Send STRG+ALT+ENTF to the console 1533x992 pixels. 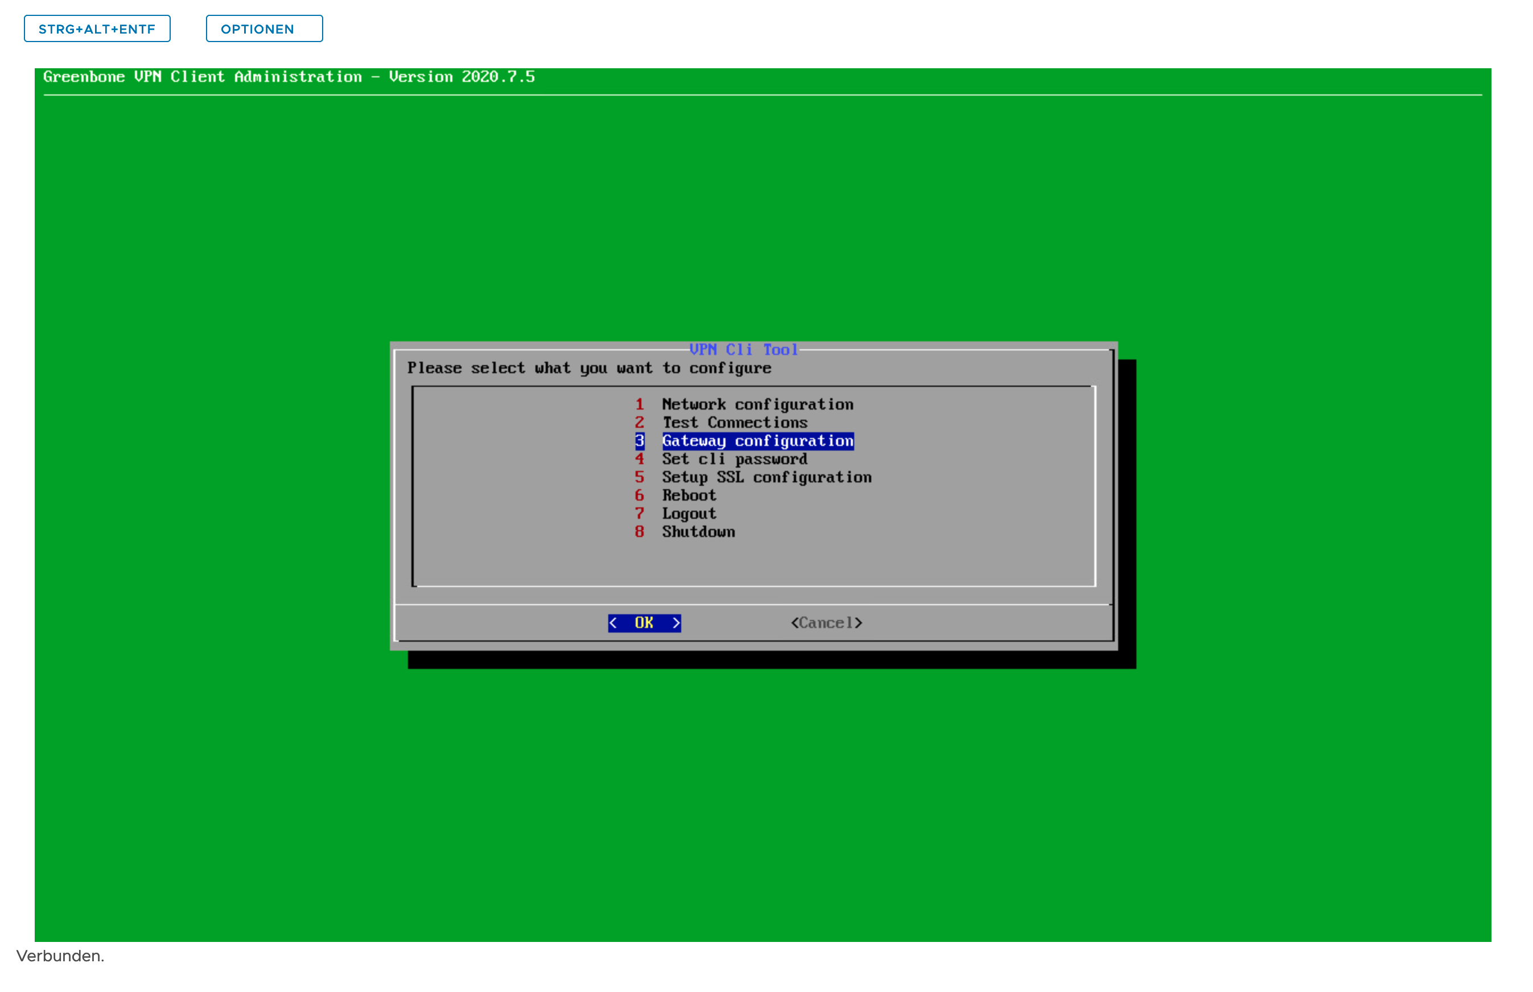tap(97, 29)
